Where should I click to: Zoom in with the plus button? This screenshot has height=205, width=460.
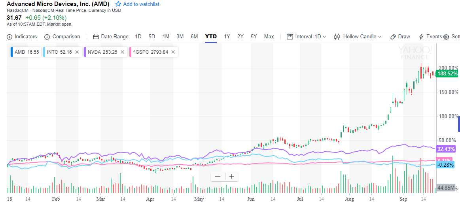click(232, 176)
